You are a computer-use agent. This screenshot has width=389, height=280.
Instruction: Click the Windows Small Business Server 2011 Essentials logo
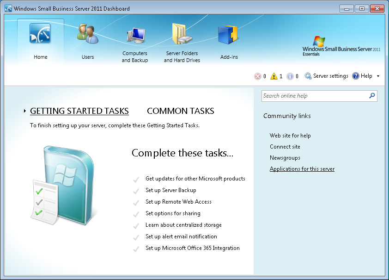(x=341, y=46)
